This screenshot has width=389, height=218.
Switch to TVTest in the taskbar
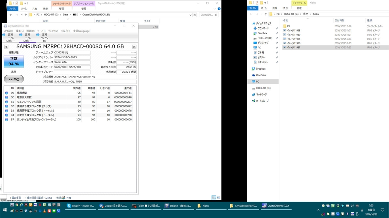point(146,206)
